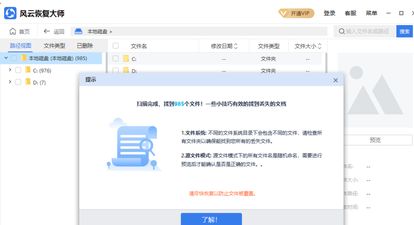The height and width of the screenshot is (225, 414).
Task: Click the 风云恢复大师 app logo icon
Action: point(10,13)
